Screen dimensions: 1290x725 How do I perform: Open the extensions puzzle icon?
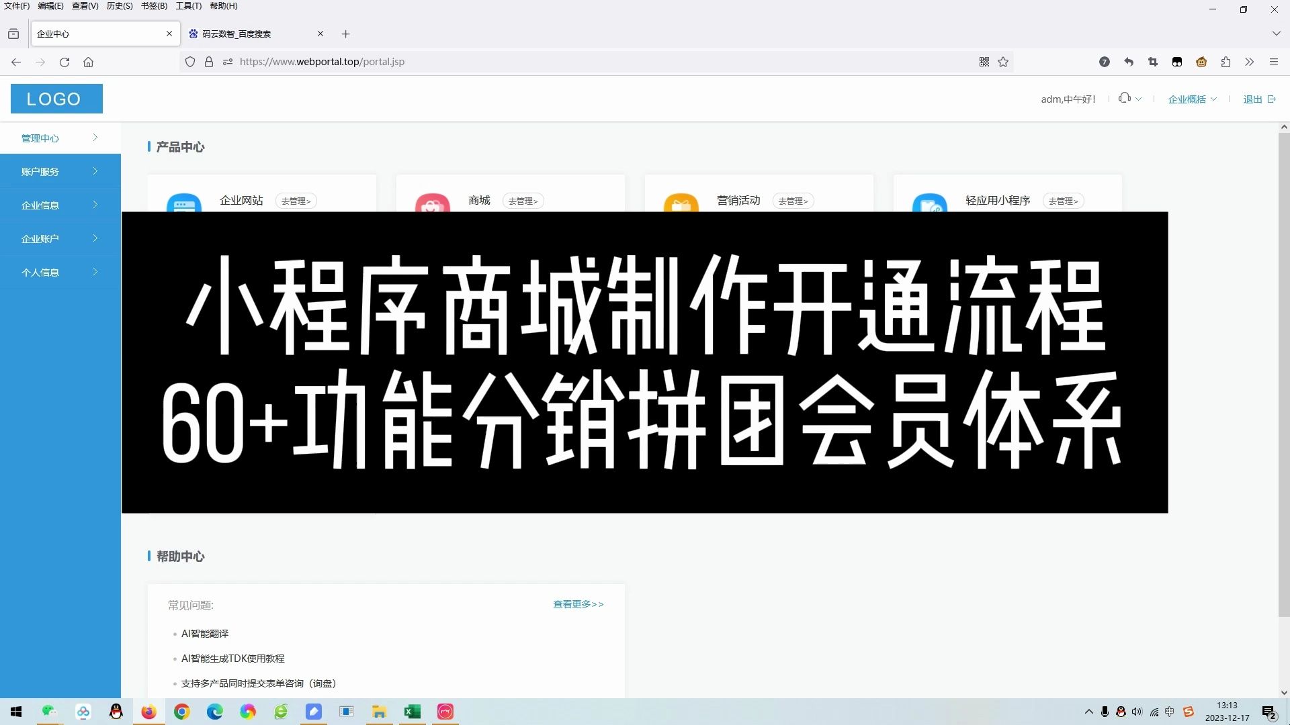coord(1225,62)
